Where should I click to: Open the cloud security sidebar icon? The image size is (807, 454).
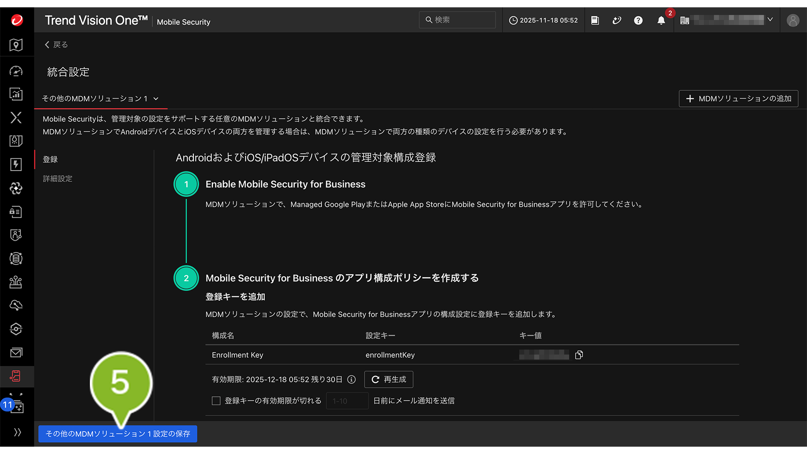click(x=16, y=306)
